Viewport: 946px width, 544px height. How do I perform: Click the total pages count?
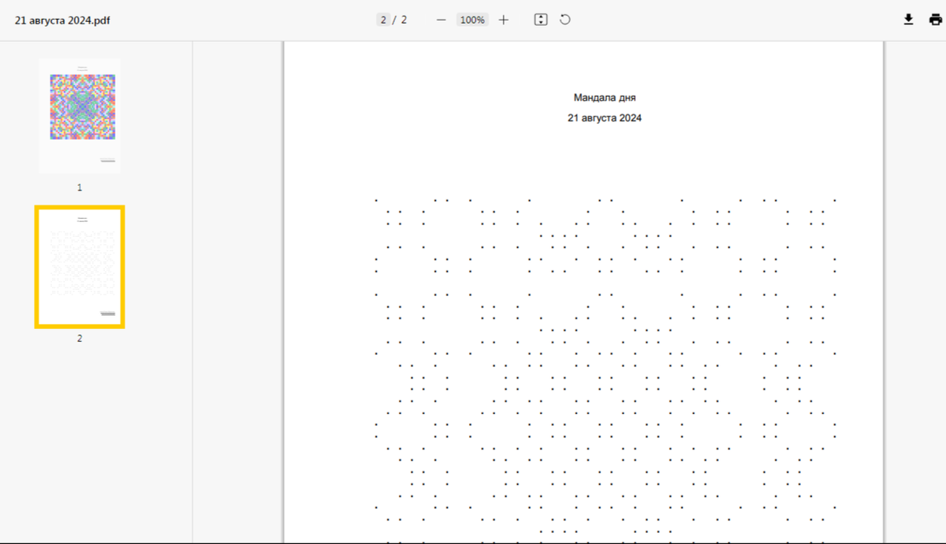click(404, 20)
